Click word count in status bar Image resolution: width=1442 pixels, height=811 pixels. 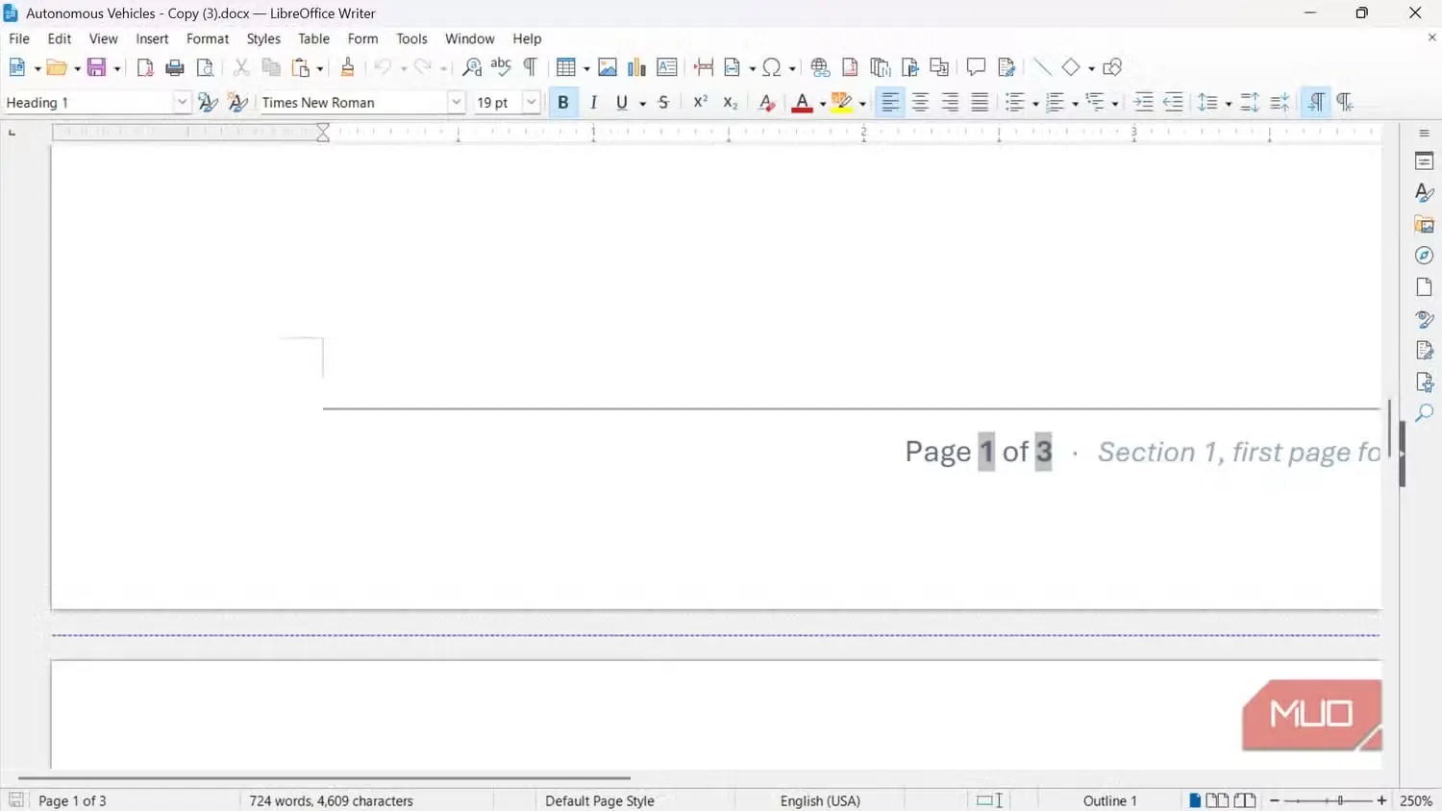pos(331,800)
